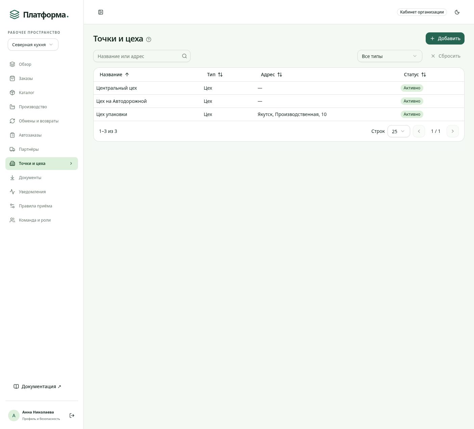Reset filters with Сбросить
Screen dimensions: 474x429
tap(446, 56)
